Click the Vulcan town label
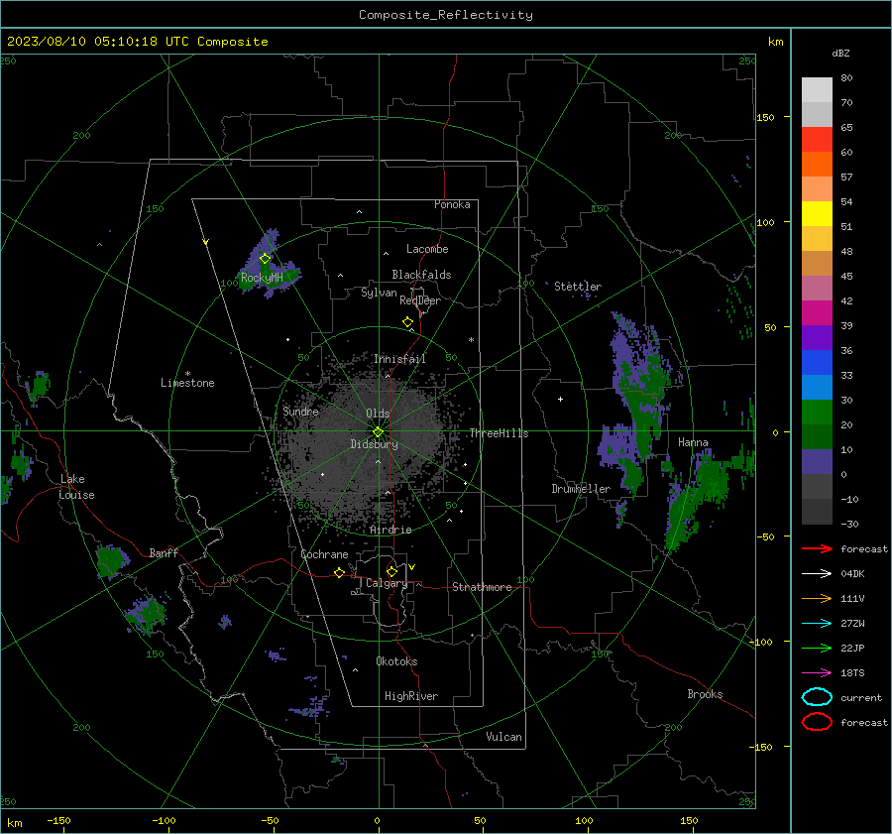Viewport: 892px width, 834px height. (x=503, y=737)
